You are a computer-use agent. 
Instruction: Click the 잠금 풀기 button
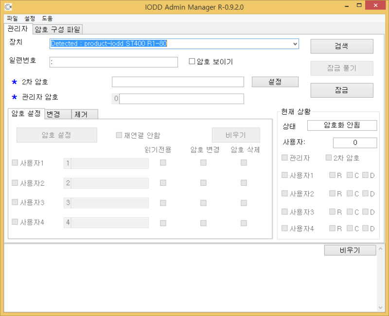[342, 68]
